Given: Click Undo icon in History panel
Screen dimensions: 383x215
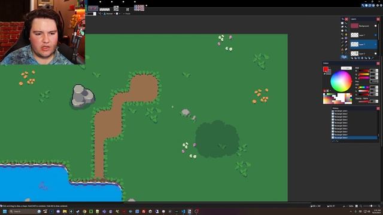Looking at the screenshot, I should [x=334, y=141].
